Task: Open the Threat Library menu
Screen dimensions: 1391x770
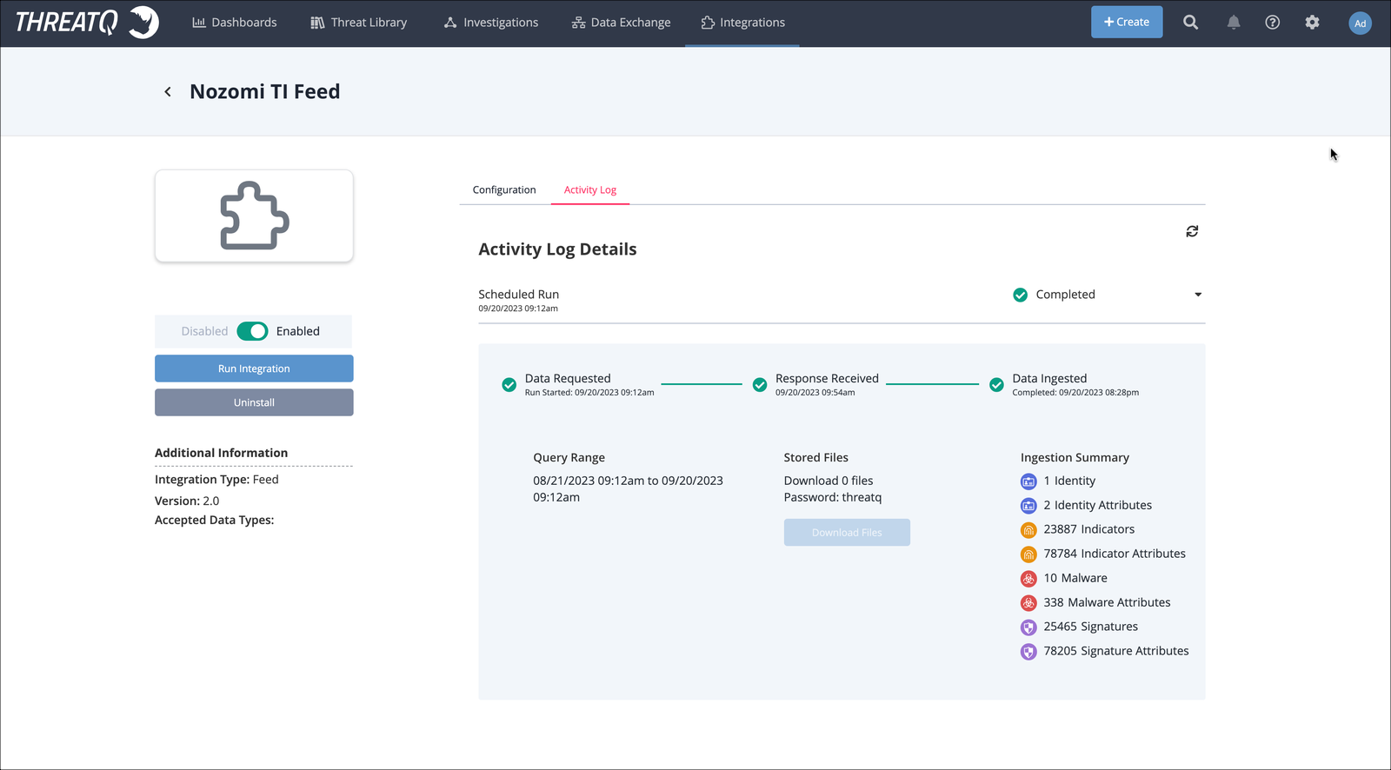Action: (358, 23)
